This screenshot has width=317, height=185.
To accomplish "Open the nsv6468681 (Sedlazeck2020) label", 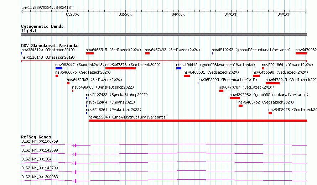I will click(x=211, y=72).
